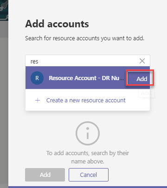Click the grayed Add button beside Cancel
Screen dimensions: 167x188
45,175
